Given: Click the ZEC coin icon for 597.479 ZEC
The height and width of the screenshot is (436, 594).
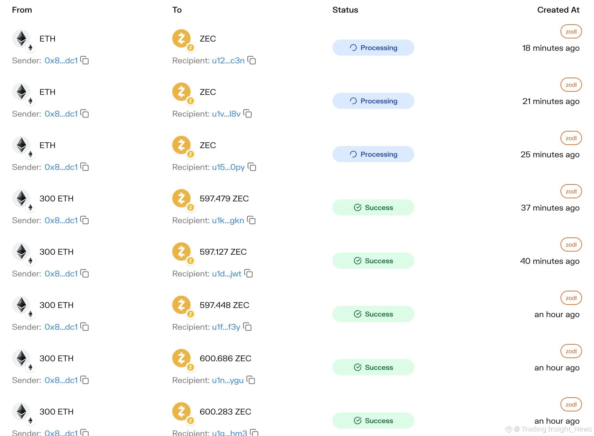Looking at the screenshot, I should 181,198.
